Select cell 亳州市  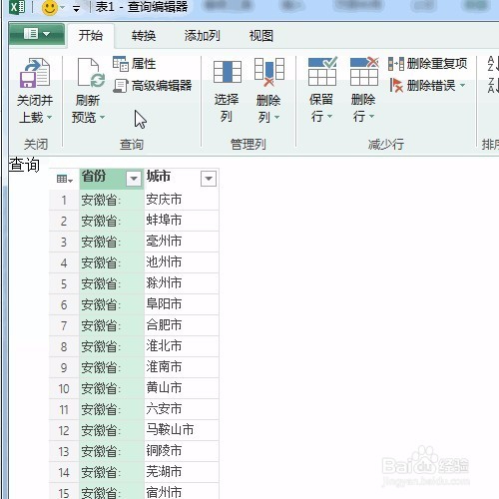click(182, 242)
